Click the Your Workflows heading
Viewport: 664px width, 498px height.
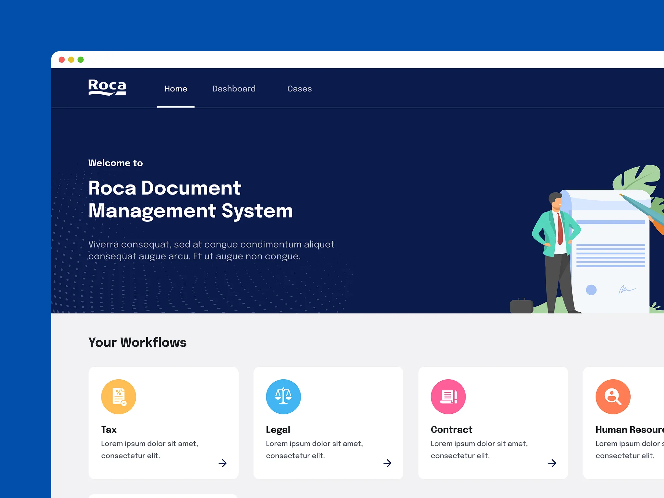137,342
